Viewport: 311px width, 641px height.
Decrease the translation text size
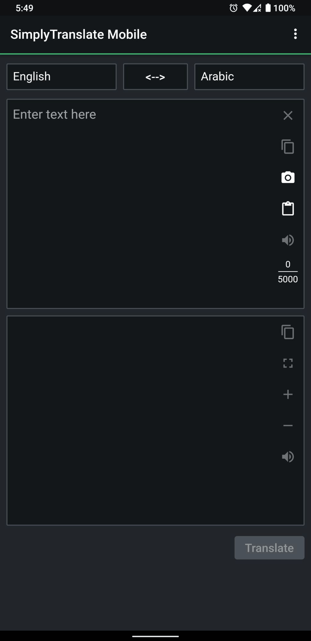(288, 425)
